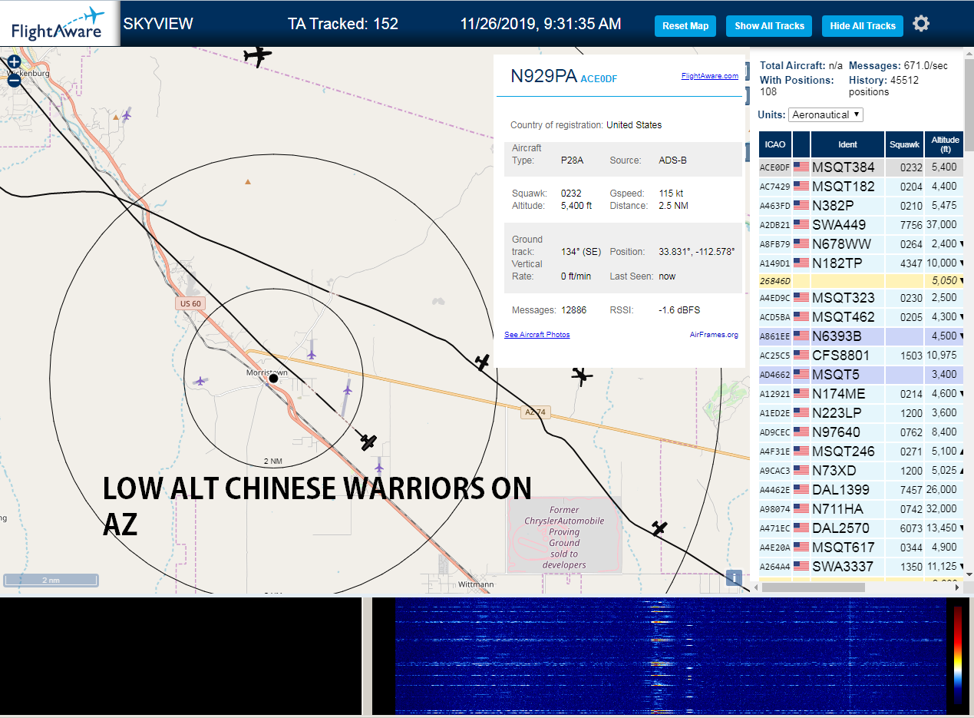Sort table by Squawk column header
The width and height of the screenshot is (974, 718).
click(904, 144)
